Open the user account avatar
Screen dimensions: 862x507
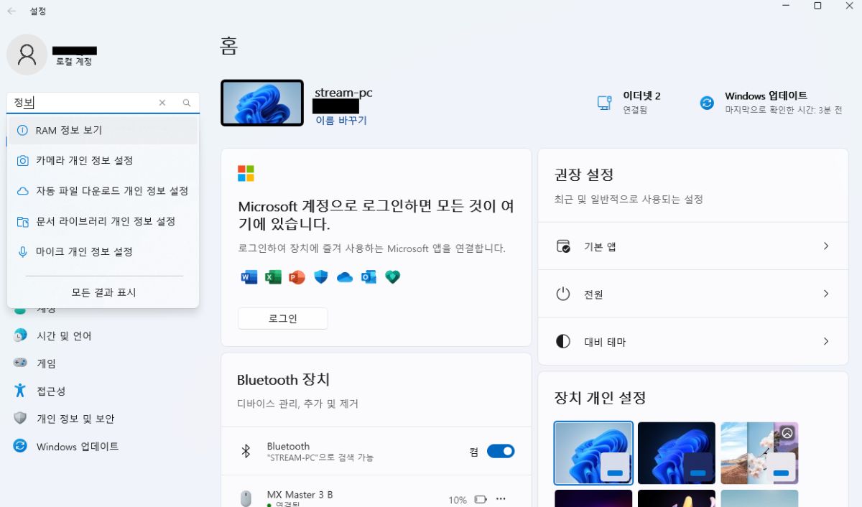(x=27, y=55)
